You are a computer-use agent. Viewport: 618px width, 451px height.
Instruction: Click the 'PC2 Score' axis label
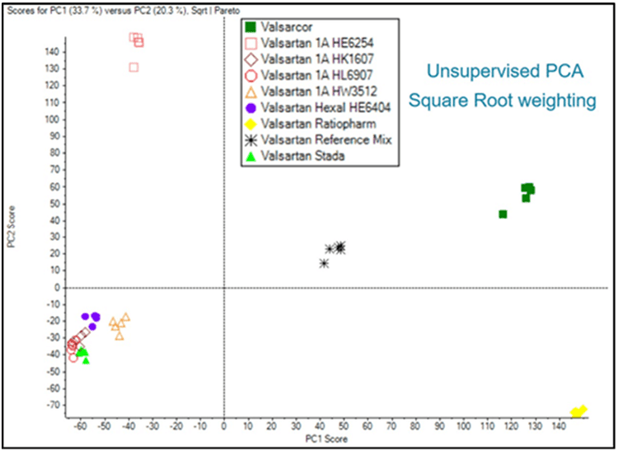point(12,227)
